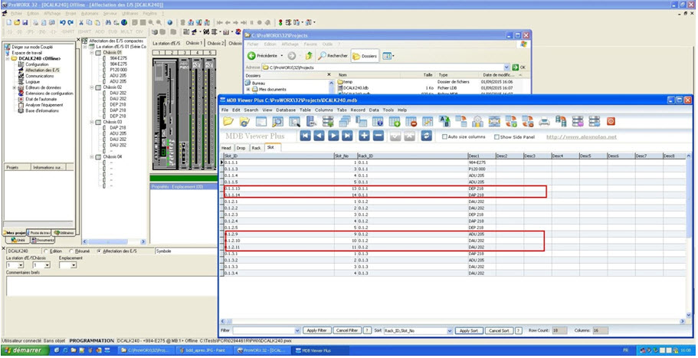Screen dimensions: 698x358
Task: Open the Filter combo box dropdown
Action: click(x=298, y=331)
